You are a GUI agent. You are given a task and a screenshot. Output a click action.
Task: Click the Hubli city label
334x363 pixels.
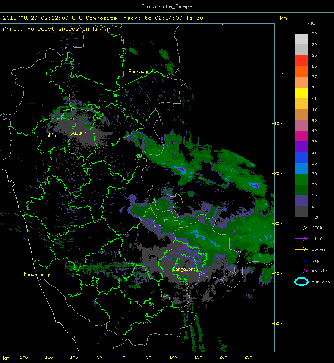point(51,135)
